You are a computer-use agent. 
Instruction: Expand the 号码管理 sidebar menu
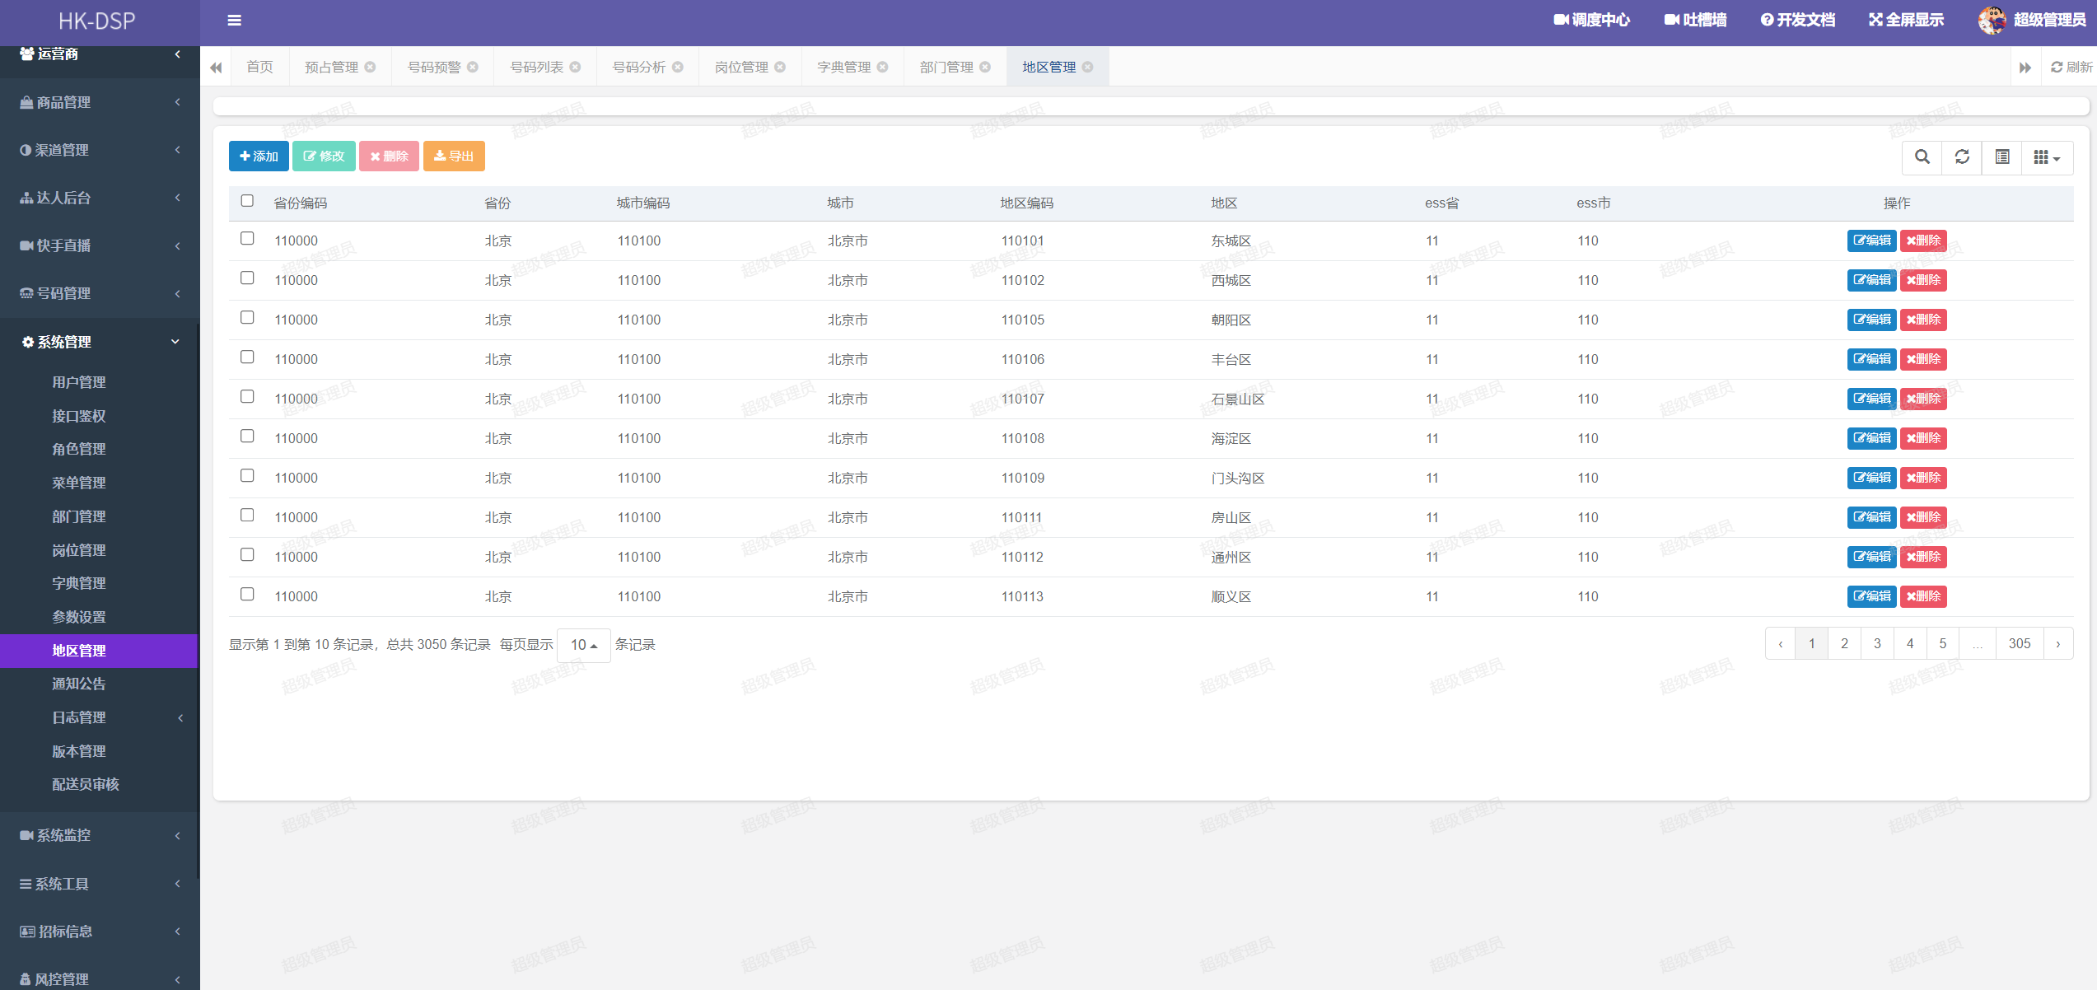(x=100, y=293)
